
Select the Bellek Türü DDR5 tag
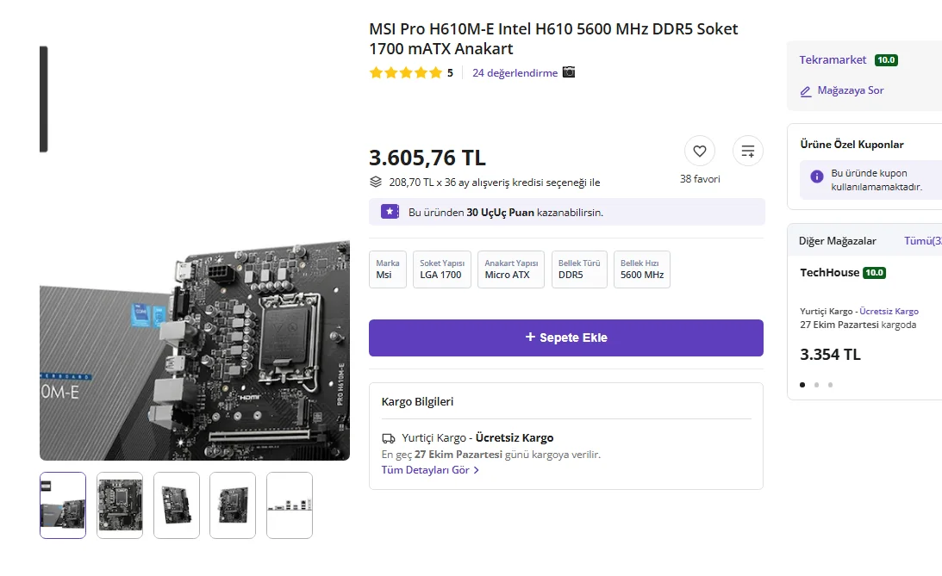(579, 269)
